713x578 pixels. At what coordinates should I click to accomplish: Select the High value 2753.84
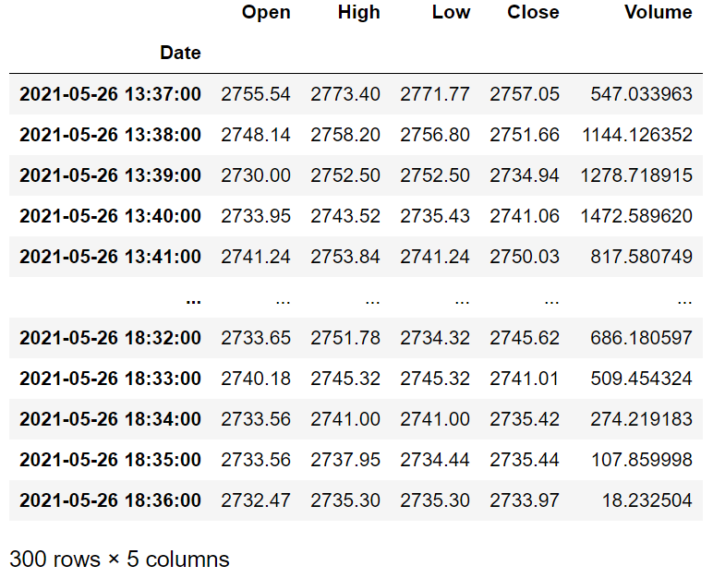[345, 257]
